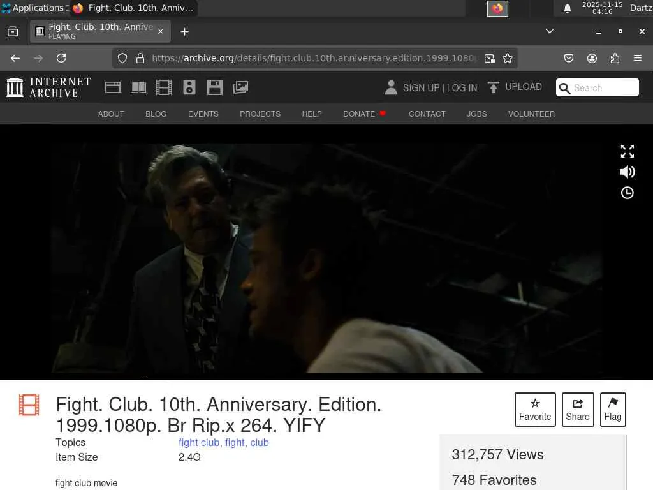Screen dimensions: 653x490
Task: Pause the playing video frame
Action: (x=326, y=258)
